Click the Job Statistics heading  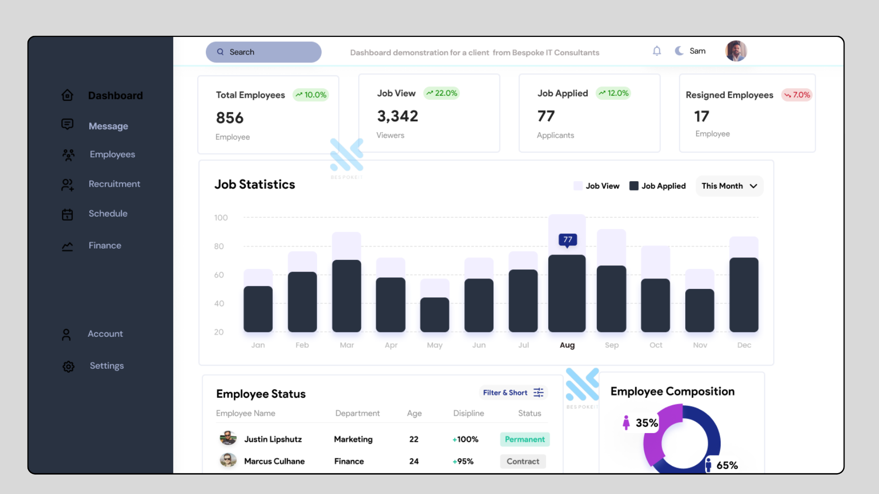click(255, 184)
